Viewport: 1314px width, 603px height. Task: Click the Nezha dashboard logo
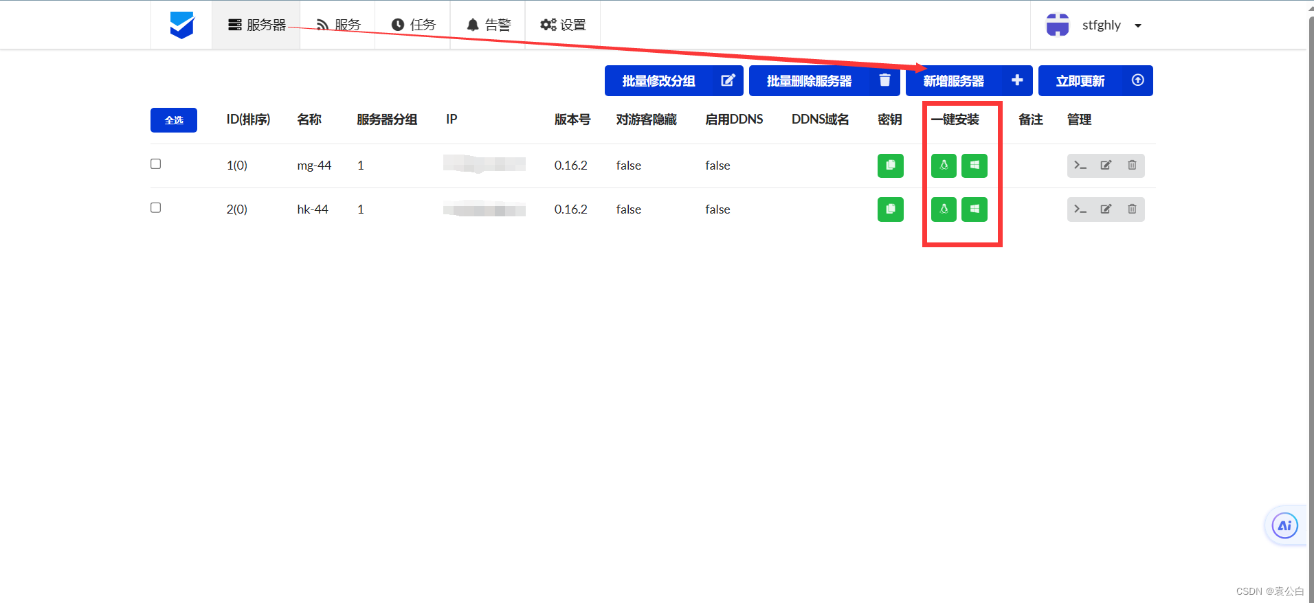[x=181, y=25]
